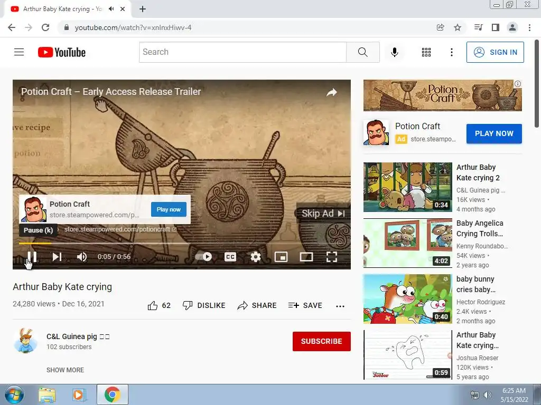
Task: Open Windows Start menu
Action: pos(14,394)
